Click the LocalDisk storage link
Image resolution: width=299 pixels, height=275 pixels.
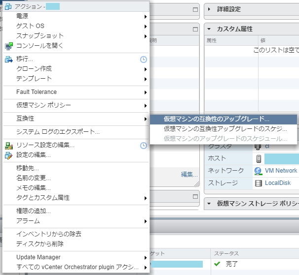278,183
